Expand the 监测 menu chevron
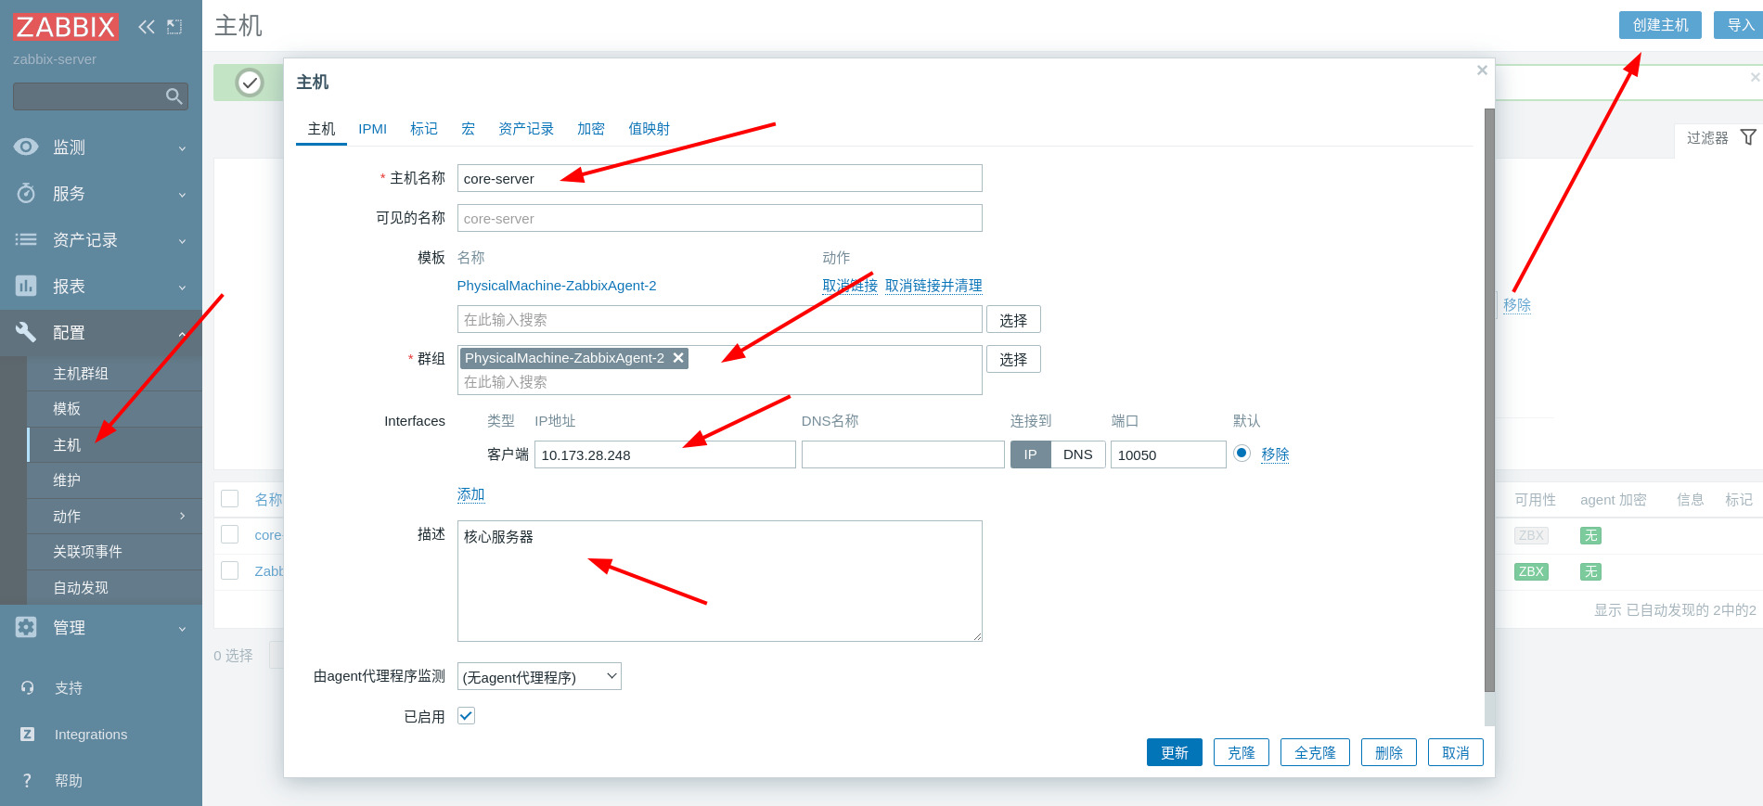 182,148
